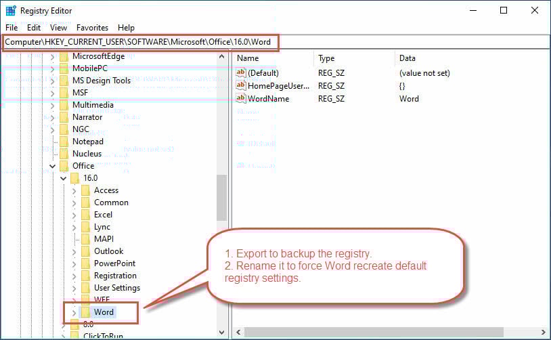Collapse the Office key
Screen dimensions: 551x340
coord(52,166)
